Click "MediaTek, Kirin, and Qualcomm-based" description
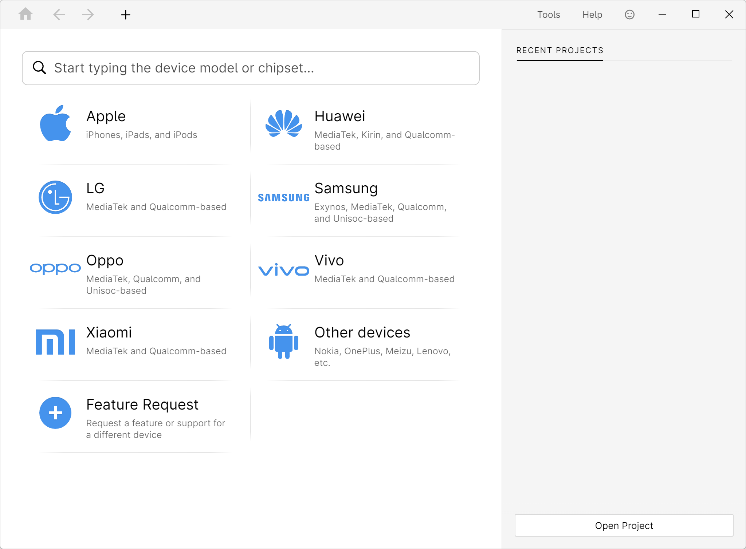The height and width of the screenshot is (549, 746). tap(385, 141)
